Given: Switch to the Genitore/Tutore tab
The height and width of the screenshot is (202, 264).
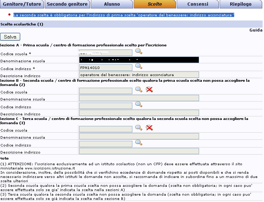Looking at the screenshot, I should pos(22,4).
